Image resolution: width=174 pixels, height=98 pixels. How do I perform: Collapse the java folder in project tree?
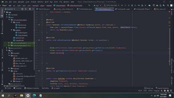7,17
